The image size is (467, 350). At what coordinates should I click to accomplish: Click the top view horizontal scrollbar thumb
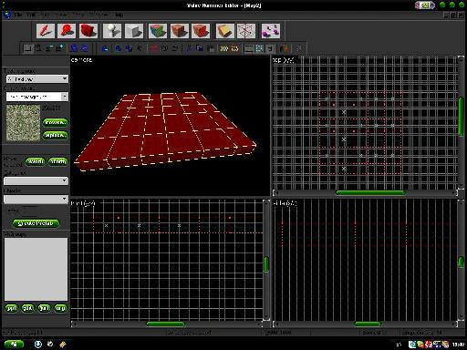370,192
